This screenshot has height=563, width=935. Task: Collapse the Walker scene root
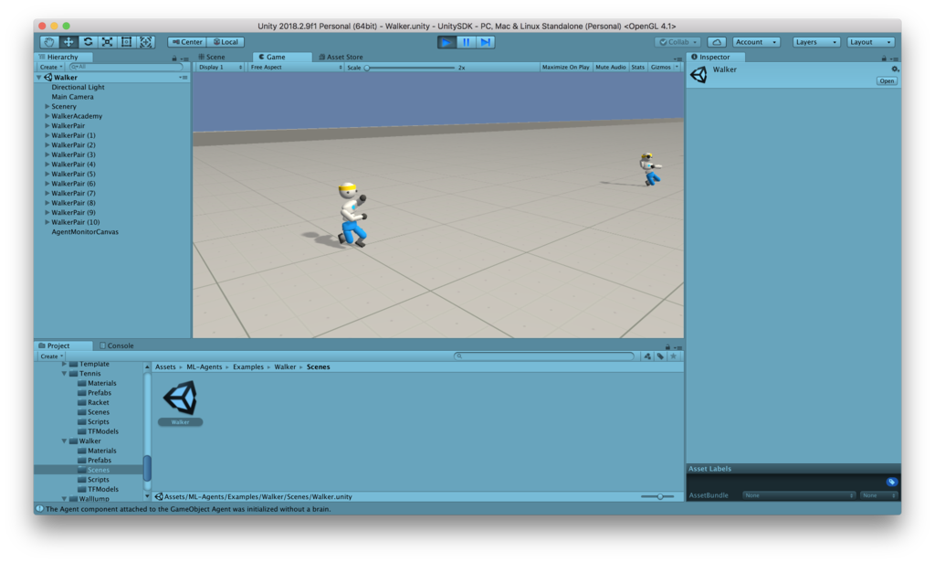click(39, 78)
